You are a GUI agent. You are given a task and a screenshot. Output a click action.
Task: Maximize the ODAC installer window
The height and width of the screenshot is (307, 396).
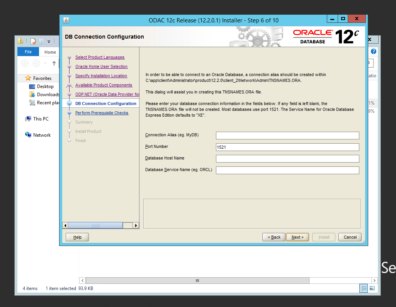point(343,19)
